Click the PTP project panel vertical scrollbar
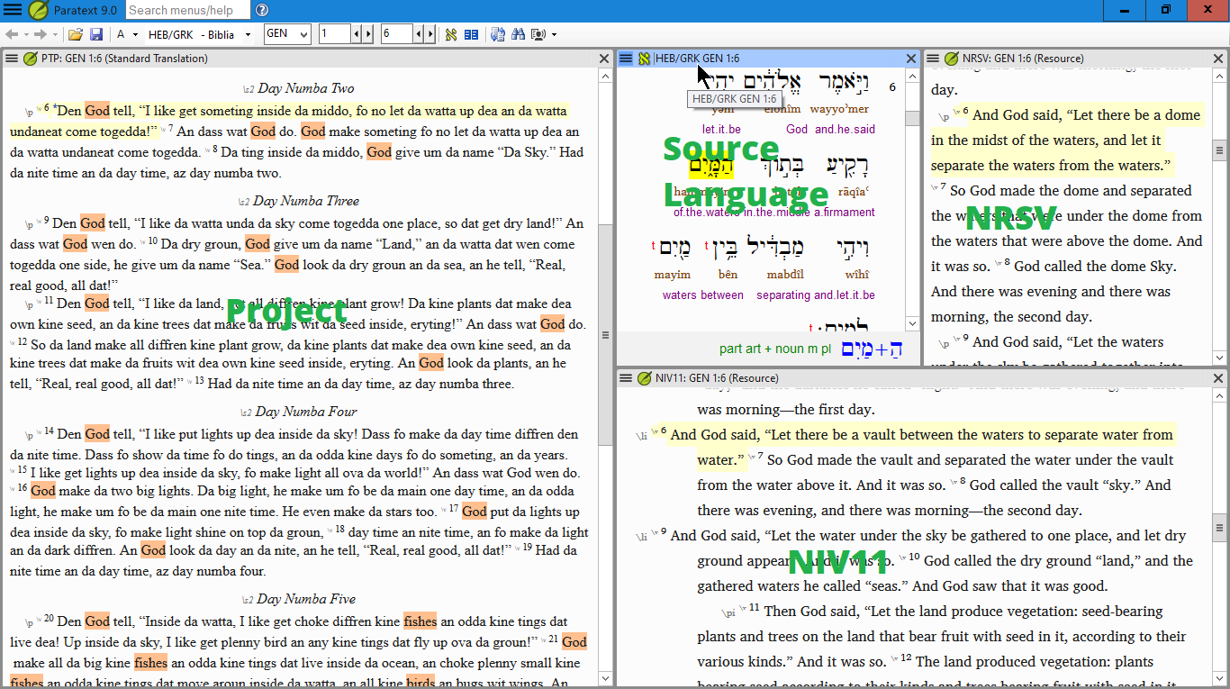The height and width of the screenshot is (689, 1230). pos(606,378)
